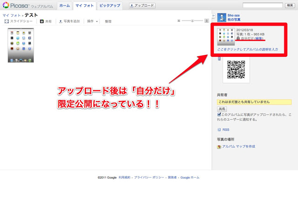Screen dimensions: 298x222
Task: Click the search input field
Action: pyautogui.click(x=262, y=5)
